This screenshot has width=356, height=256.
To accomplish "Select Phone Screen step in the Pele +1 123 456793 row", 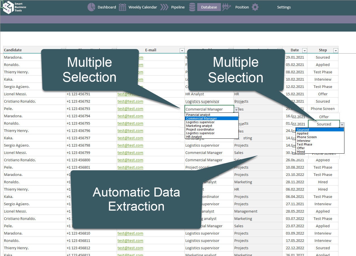I will (323, 109).
